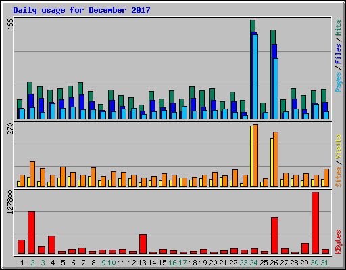Image resolution: width=346 pixels, height=270 pixels.
Task: Select the red KBytes bar for day 26
Action: click(x=274, y=236)
